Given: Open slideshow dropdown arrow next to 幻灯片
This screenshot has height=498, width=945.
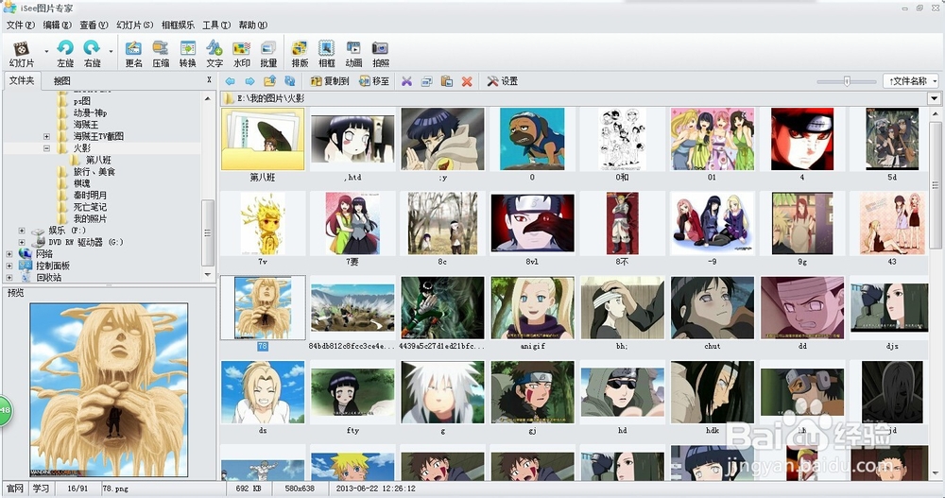Looking at the screenshot, I should (x=46, y=52).
